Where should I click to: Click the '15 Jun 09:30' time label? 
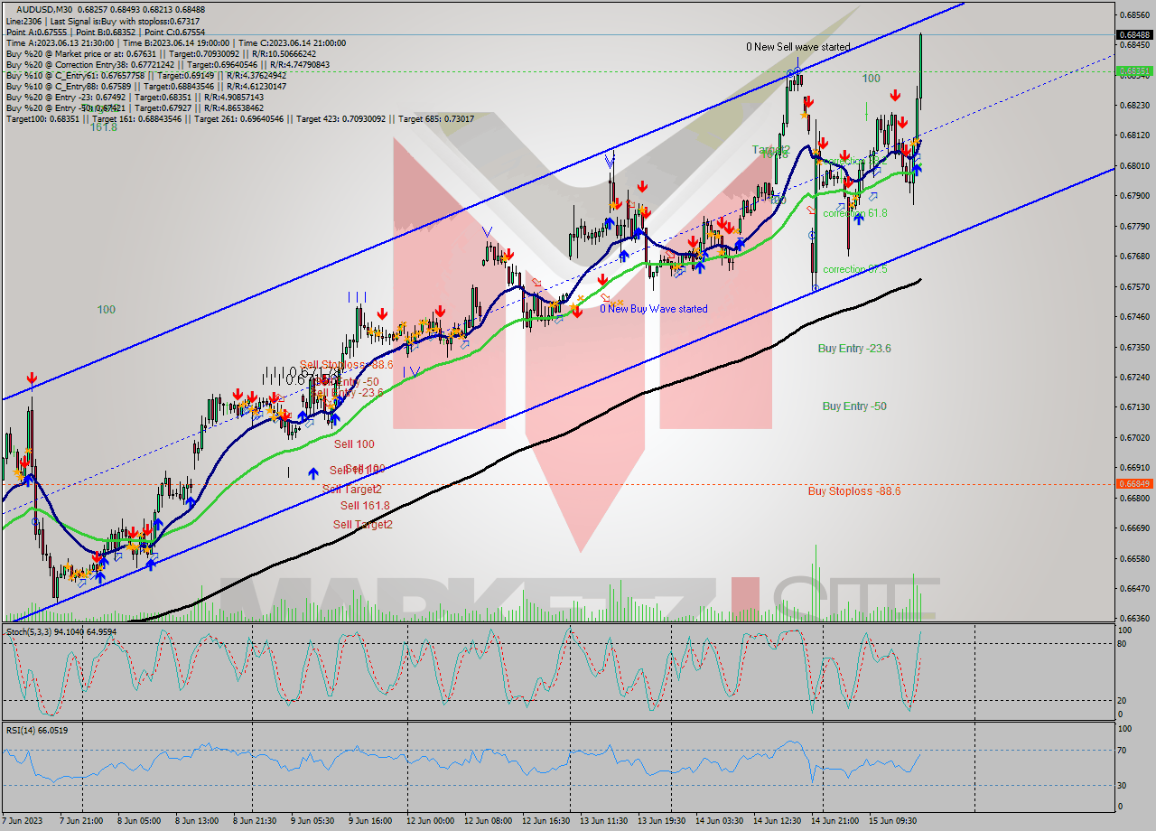(x=894, y=822)
